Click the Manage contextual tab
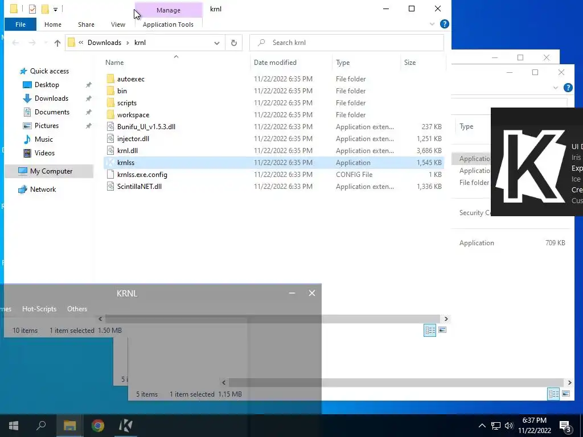 click(169, 10)
